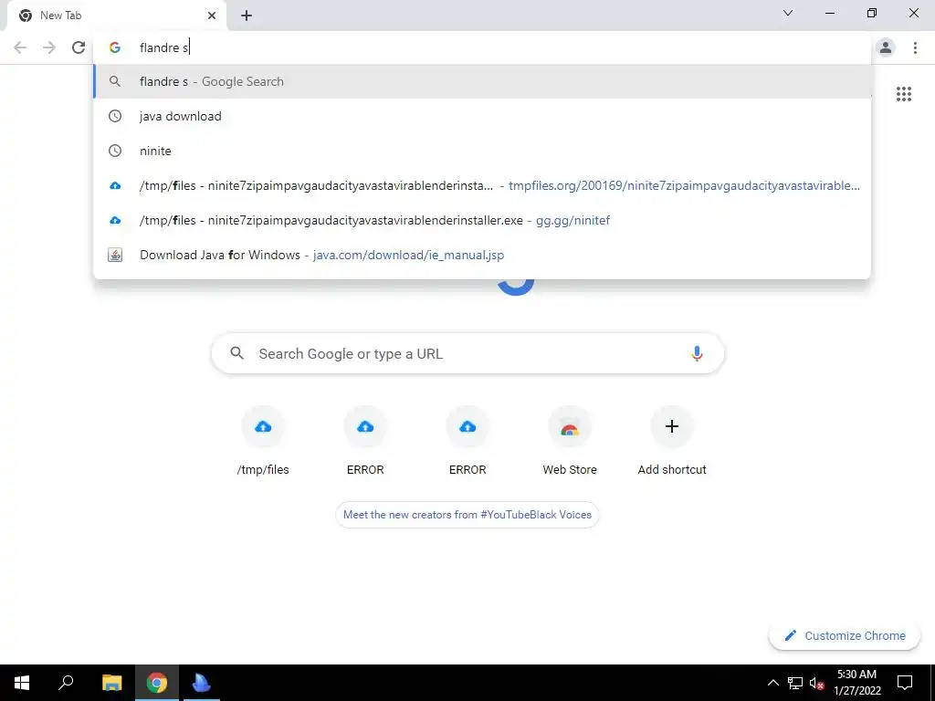Click the Customize Chrome button

point(845,635)
